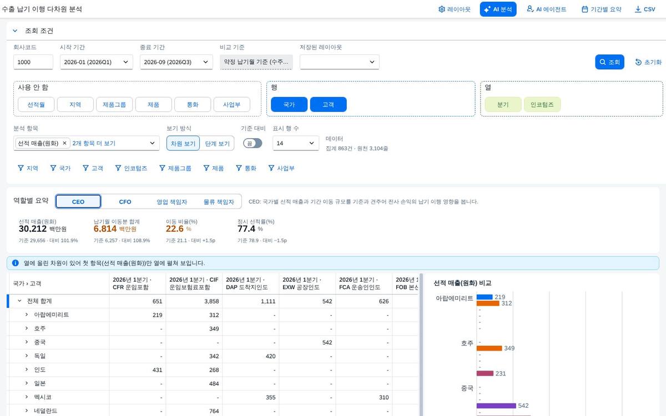Screen dimensions: 666x416
Task: Select the CFO role tab
Action: point(125,201)
